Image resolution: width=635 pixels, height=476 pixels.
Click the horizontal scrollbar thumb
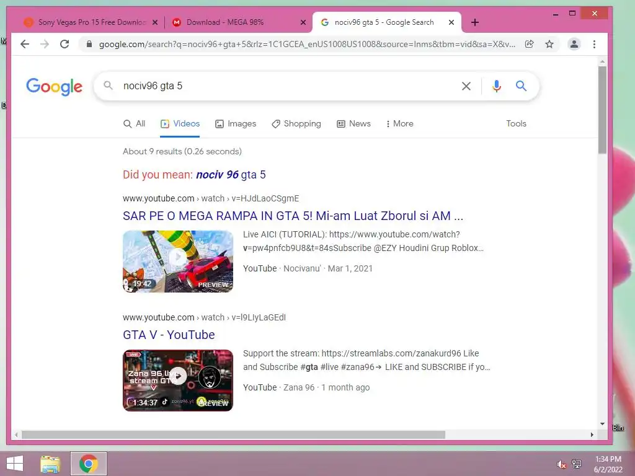coord(233,434)
